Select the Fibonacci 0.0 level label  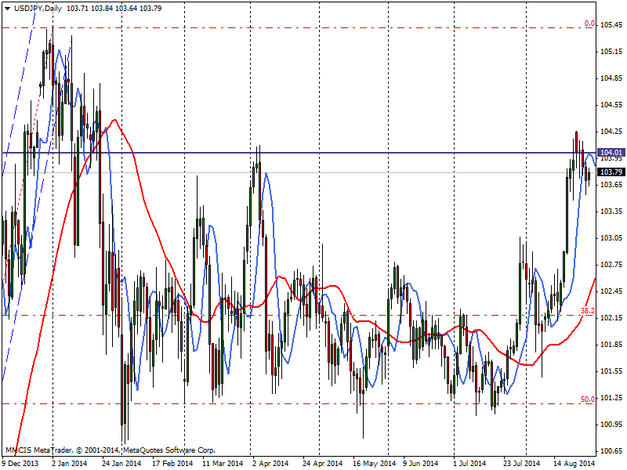tap(589, 23)
